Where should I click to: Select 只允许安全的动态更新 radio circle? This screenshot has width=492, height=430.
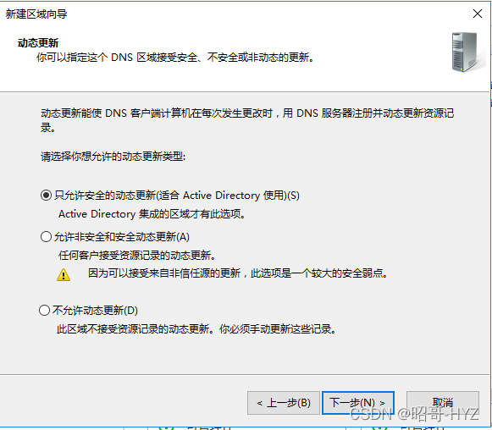tap(46, 195)
